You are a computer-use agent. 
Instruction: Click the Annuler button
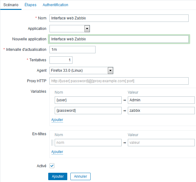click(x=80, y=176)
